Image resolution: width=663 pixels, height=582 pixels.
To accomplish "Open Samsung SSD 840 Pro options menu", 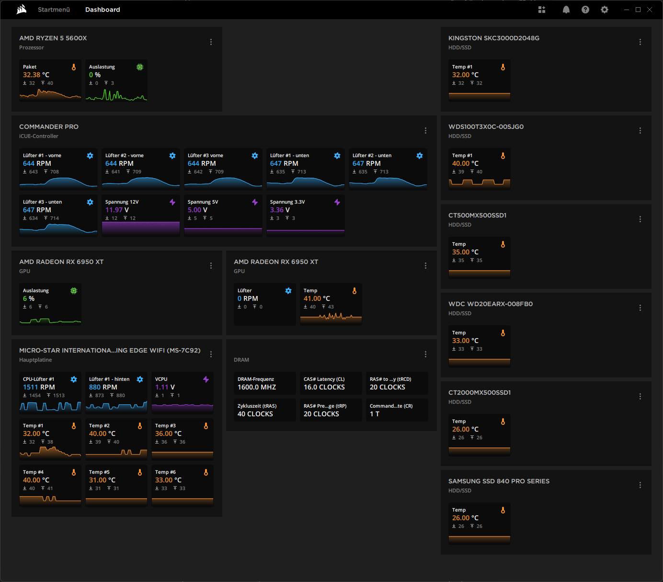I will 640,485.
